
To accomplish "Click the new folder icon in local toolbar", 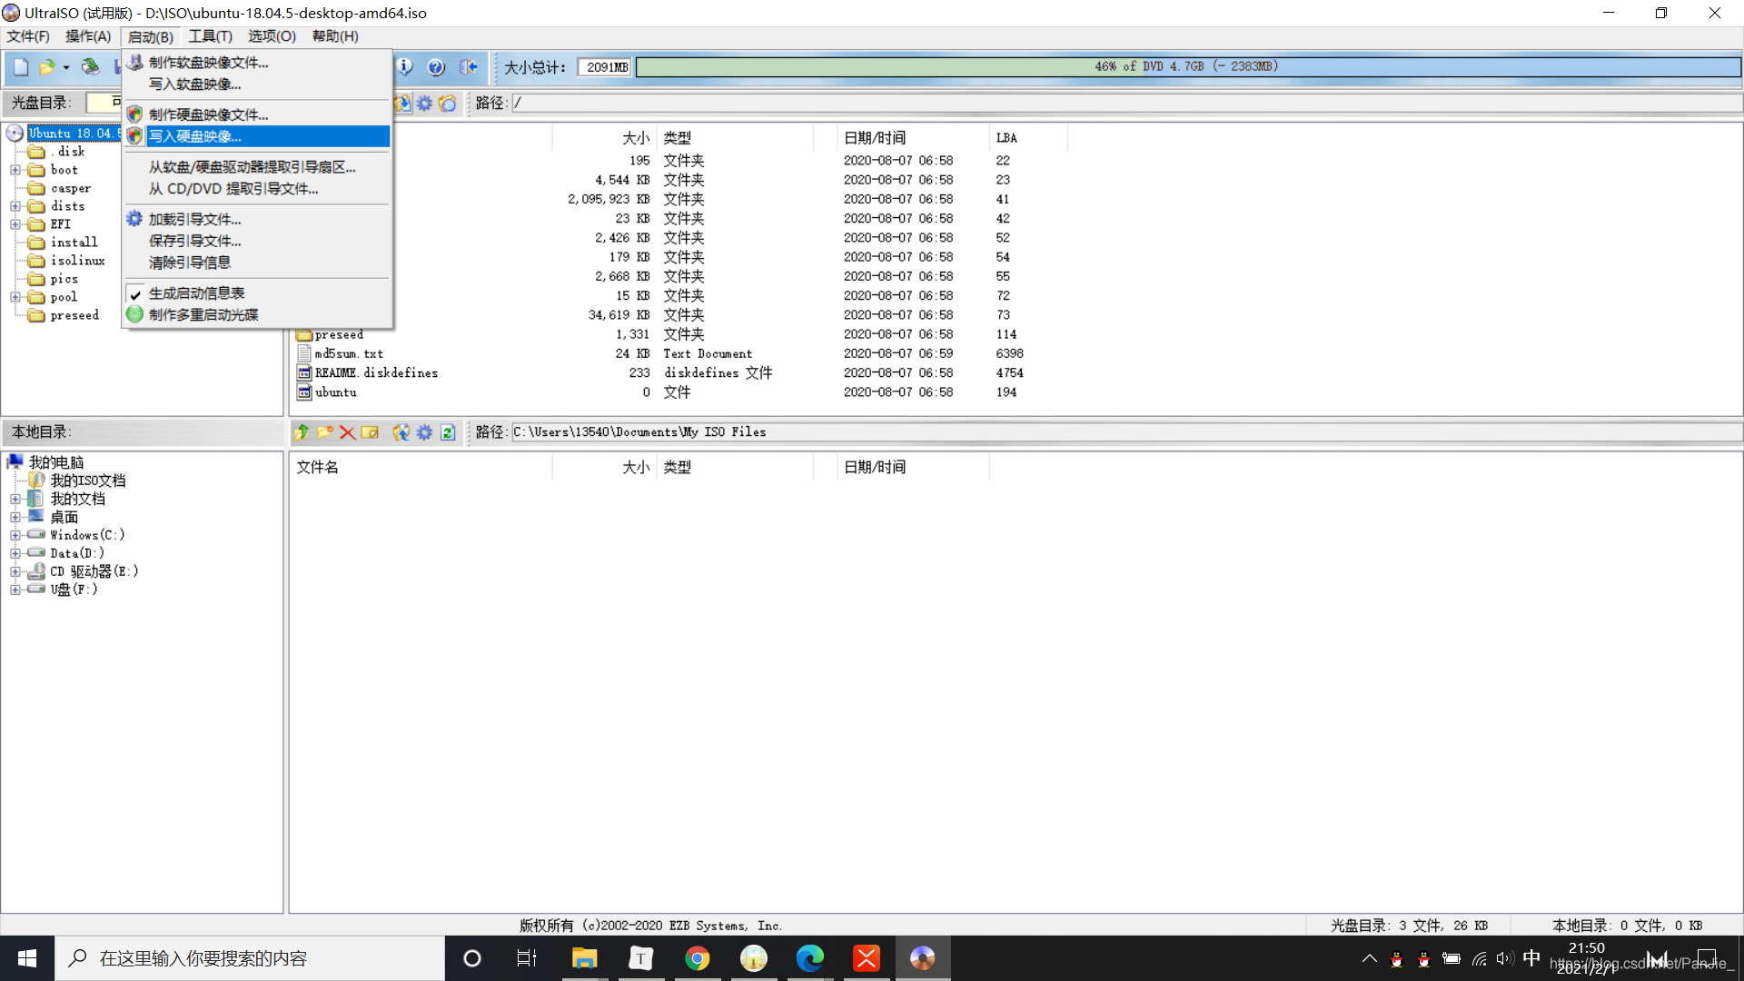I will [324, 432].
